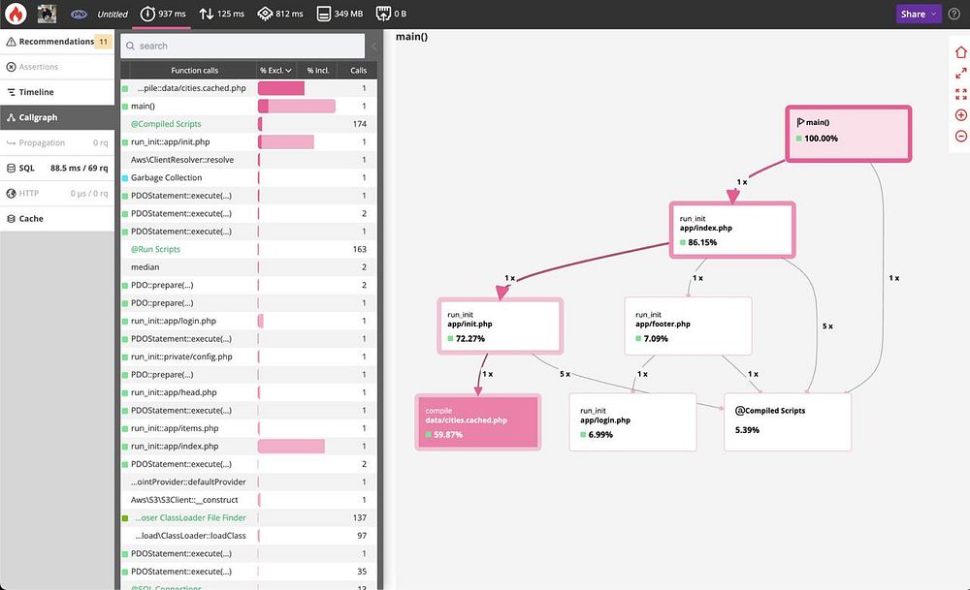Select the app/init.php graph node
The width and height of the screenshot is (970, 590).
pos(500,326)
